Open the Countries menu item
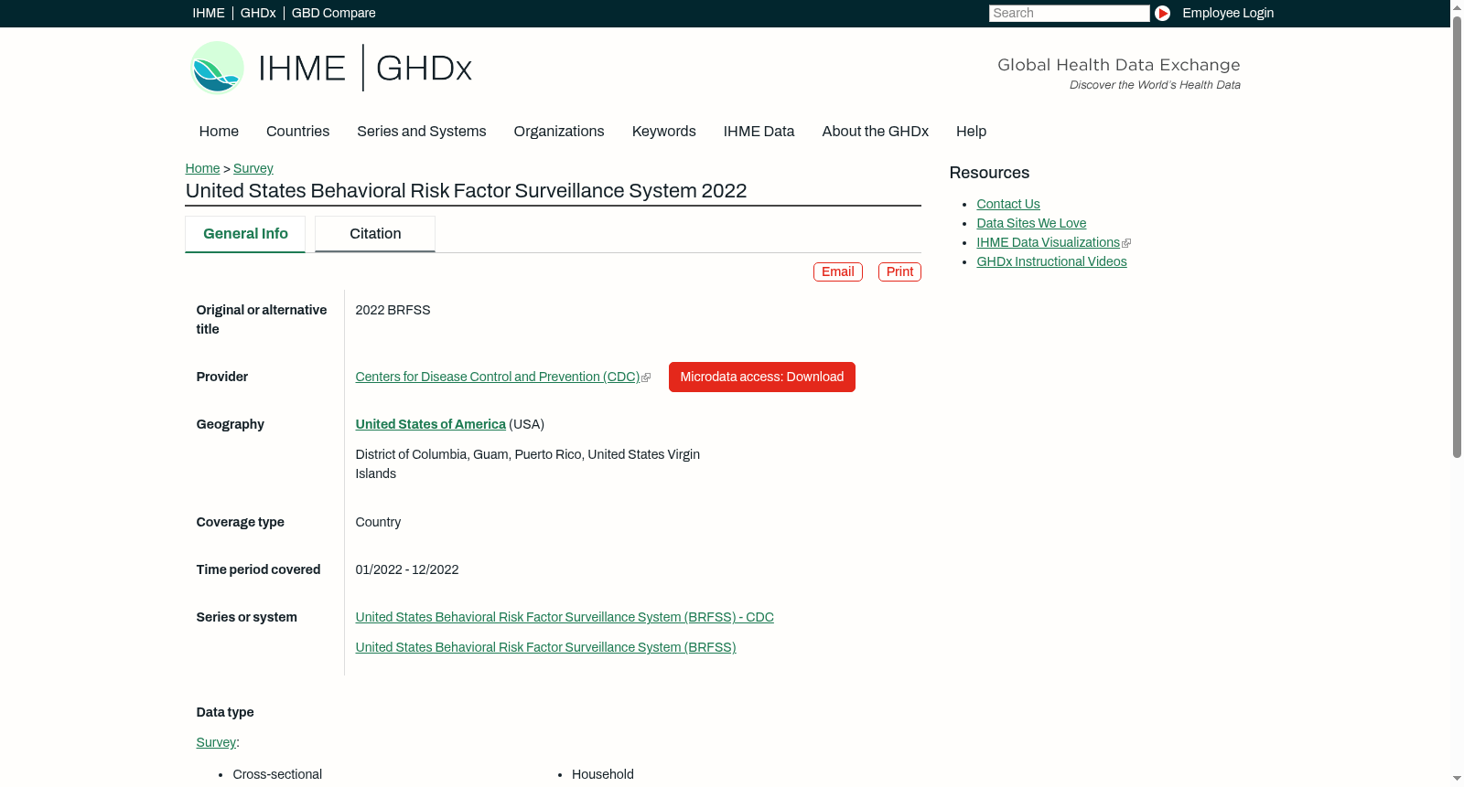This screenshot has width=1464, height=787. (x=297, y=132)
